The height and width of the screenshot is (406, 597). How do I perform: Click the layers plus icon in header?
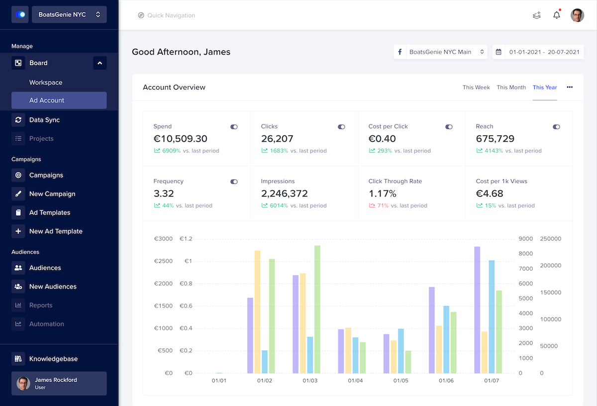(x=536, y=15)
